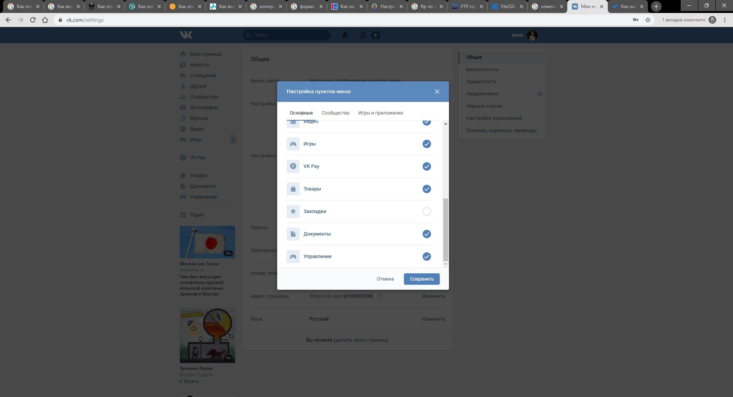Click the browser address bar
733x397 pixels.
click(x=344, y=20)
